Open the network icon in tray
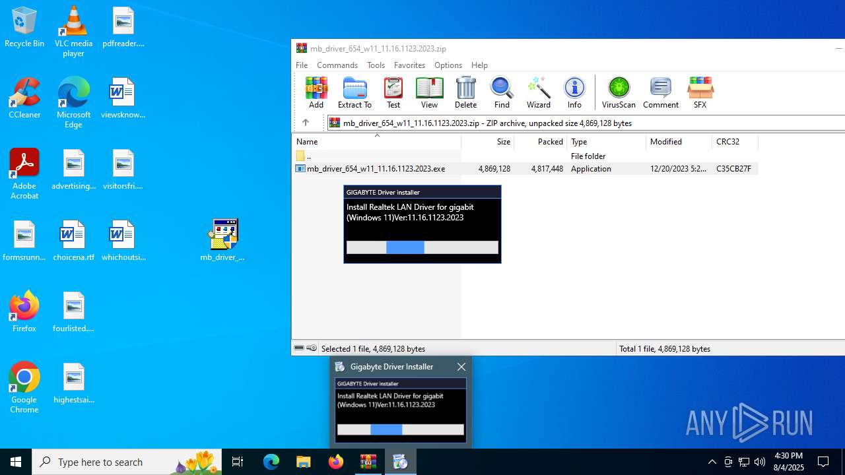Image resolution: width=845 pixels, height=475 pixels. pyautogui.click(x=744, y=462)
